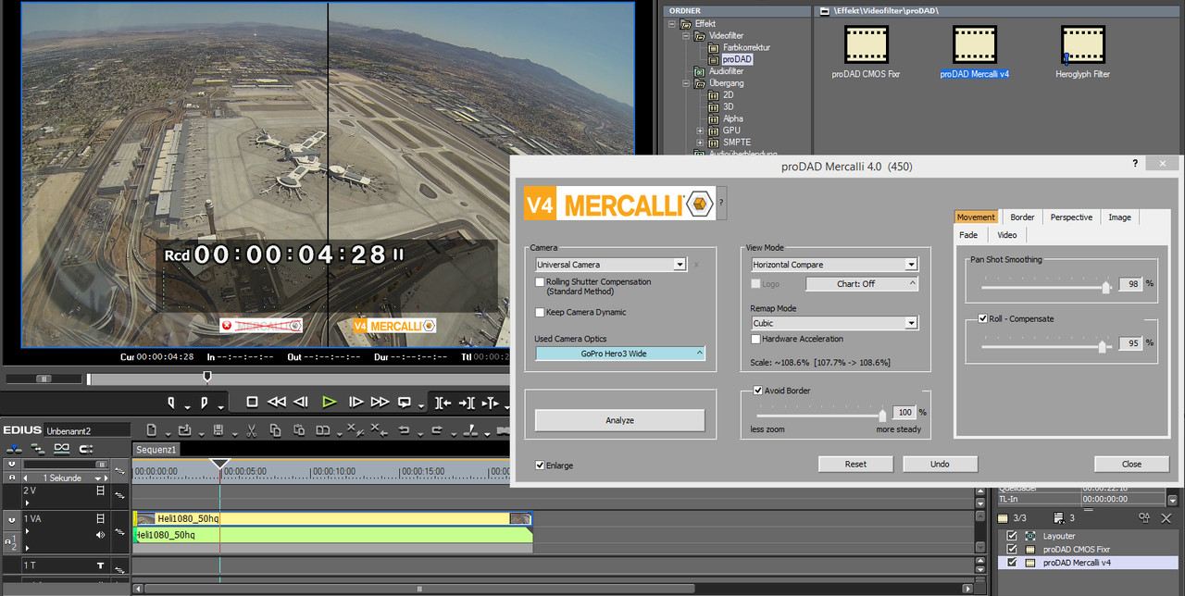Step back one frame in preview
Image resolution: width=1185 pixels, height=596 pixels.
(x=300, y=403)
